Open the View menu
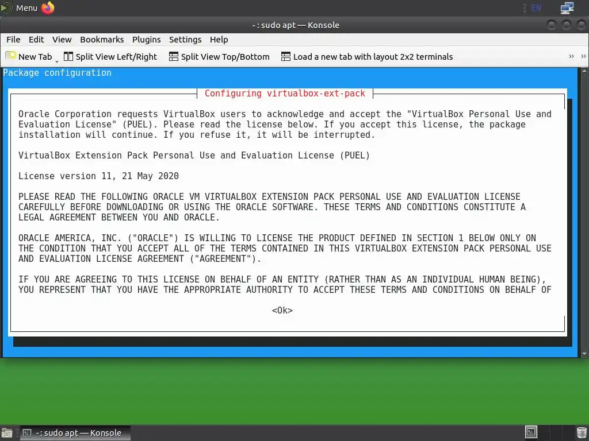This screenshot has width=589, height=441. pyautogui.click(x=62, y=40)
